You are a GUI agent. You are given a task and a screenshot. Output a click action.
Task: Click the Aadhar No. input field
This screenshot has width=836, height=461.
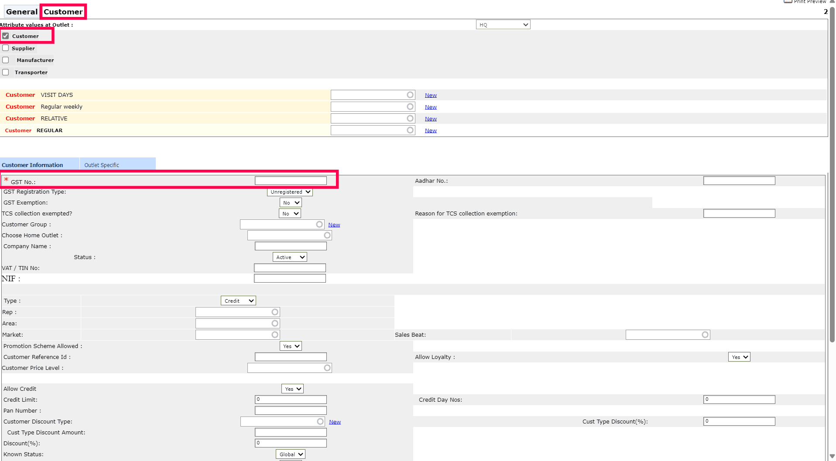(739, 181)
